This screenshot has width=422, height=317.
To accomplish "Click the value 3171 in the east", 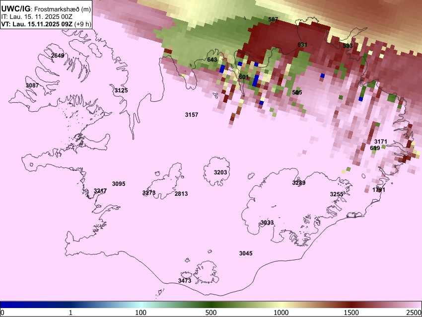I will (381, 142).
